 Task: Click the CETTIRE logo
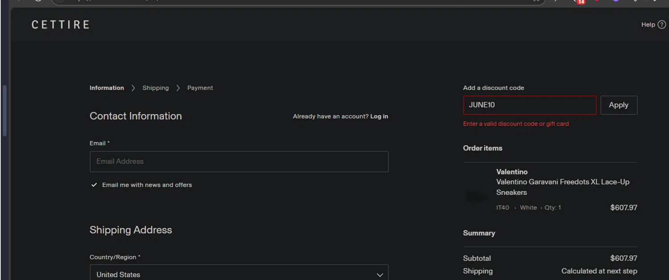61,25
